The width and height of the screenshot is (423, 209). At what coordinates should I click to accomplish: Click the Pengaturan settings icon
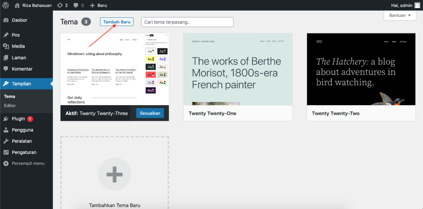click(6, 153)
